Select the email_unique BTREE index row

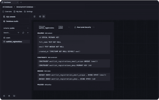pyautogui.click(x=74, y=75)
